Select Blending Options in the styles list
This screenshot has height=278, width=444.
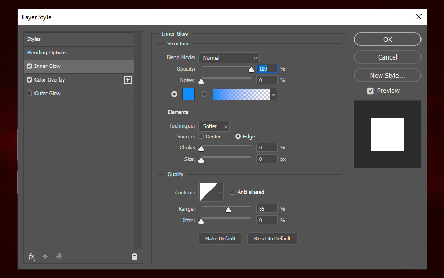pyautogui.click(x=47, y=53)
